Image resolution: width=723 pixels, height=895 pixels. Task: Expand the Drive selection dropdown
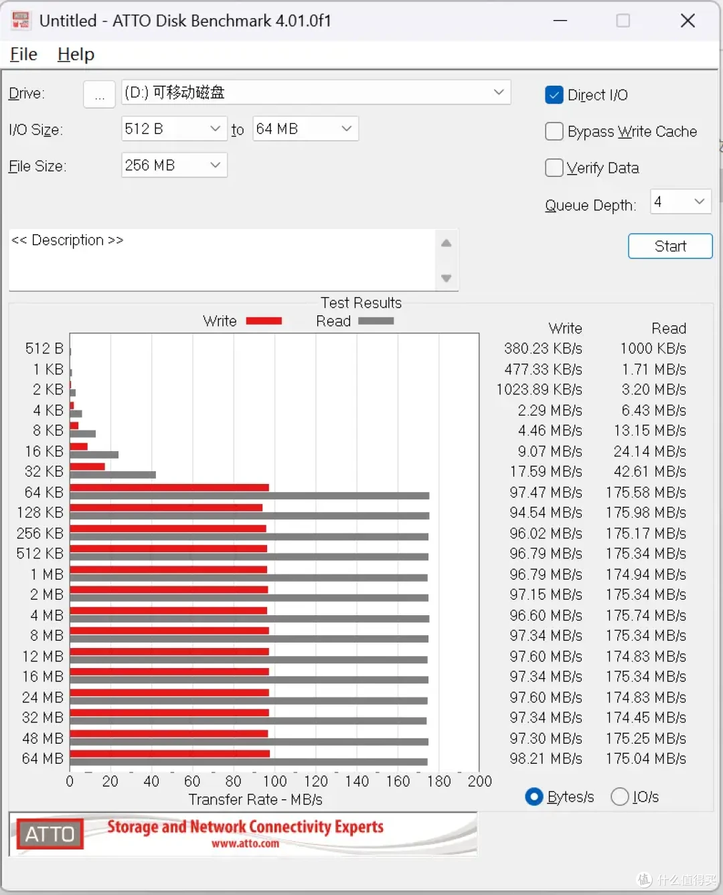[x=499, y=92]
